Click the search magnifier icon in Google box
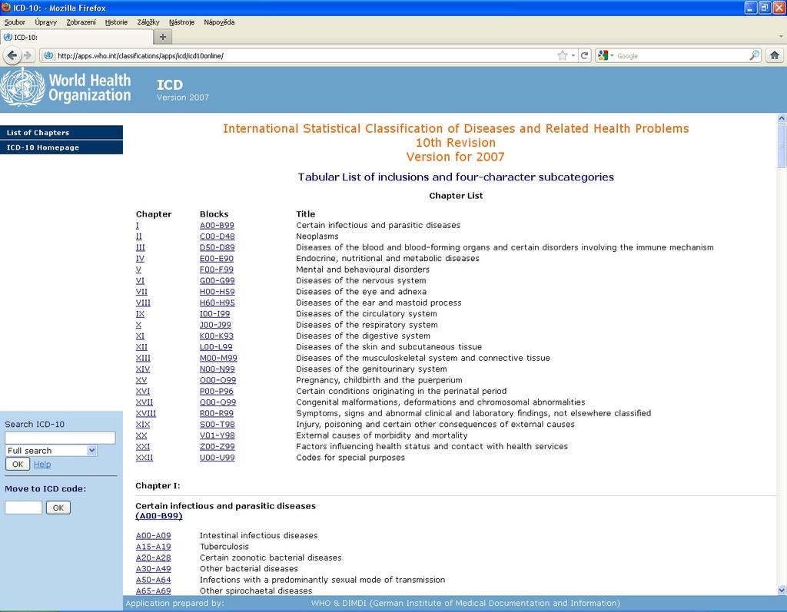 (754, 56)
